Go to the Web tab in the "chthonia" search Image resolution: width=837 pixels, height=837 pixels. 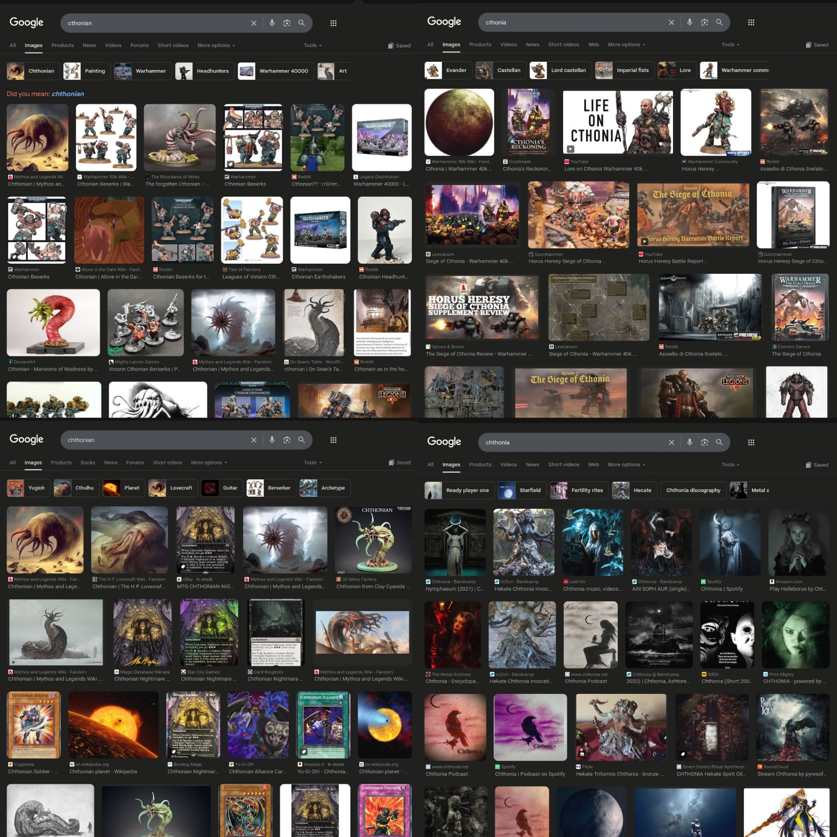coord(593,464)
